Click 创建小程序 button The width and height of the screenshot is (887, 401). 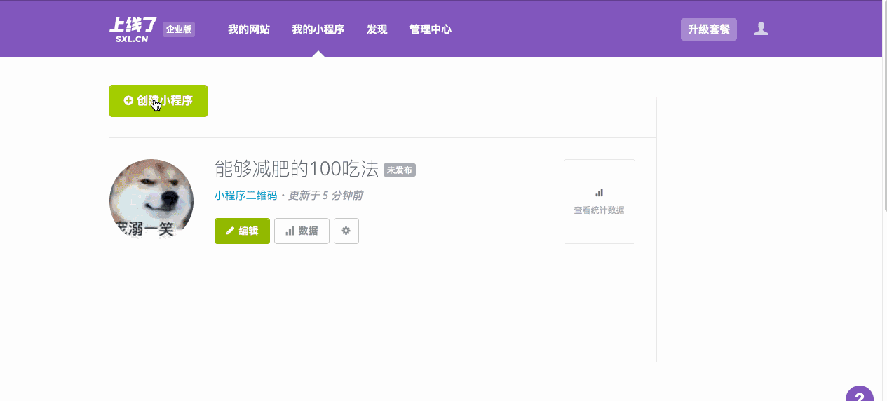pyautogui.click(x=158, y=101)
